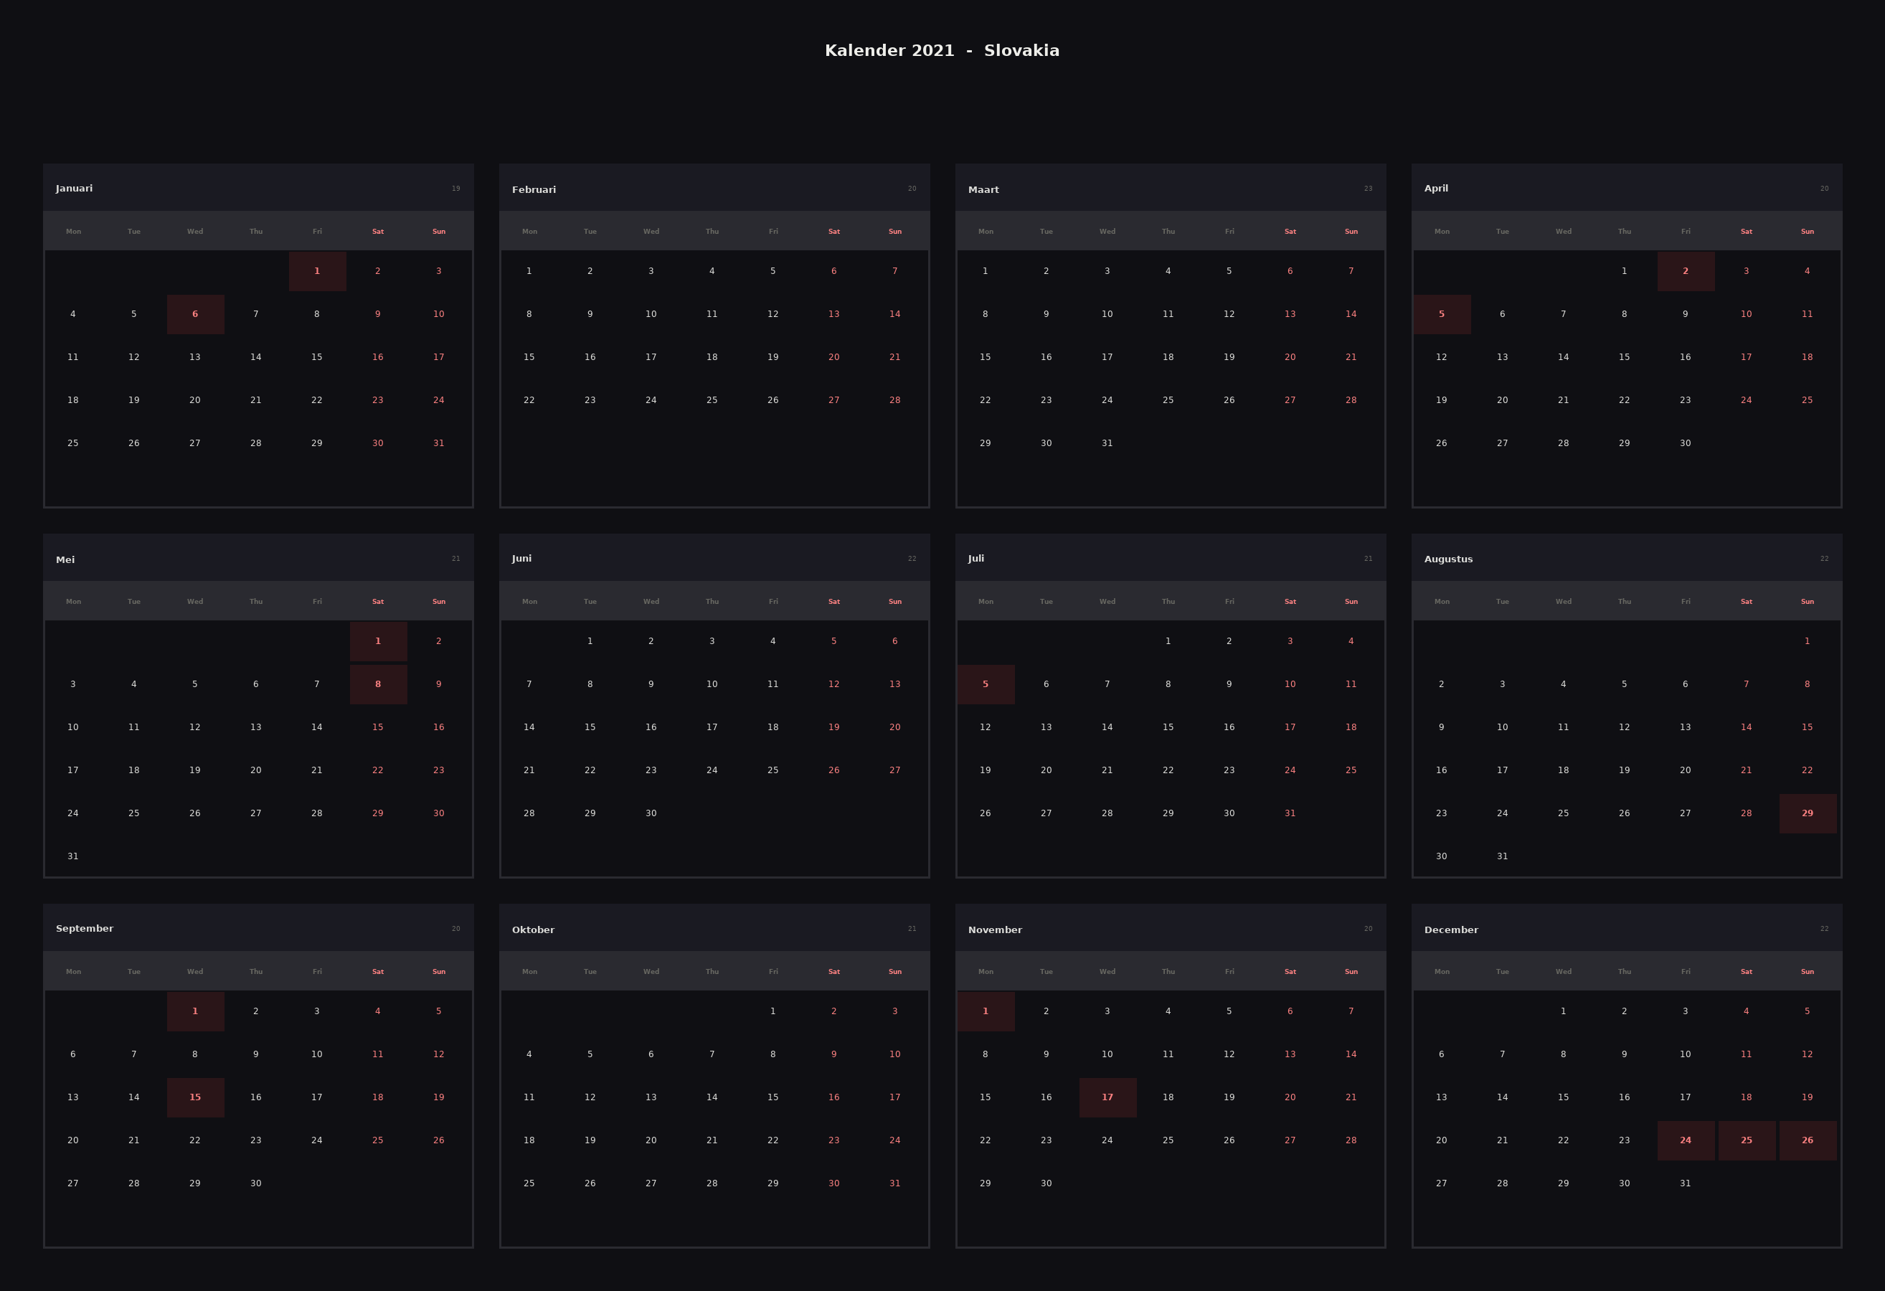The height and width of the screenshot is (1291, 1885).
Task: Click Juli 31 Saturday date
Action: pos(1290,813)
